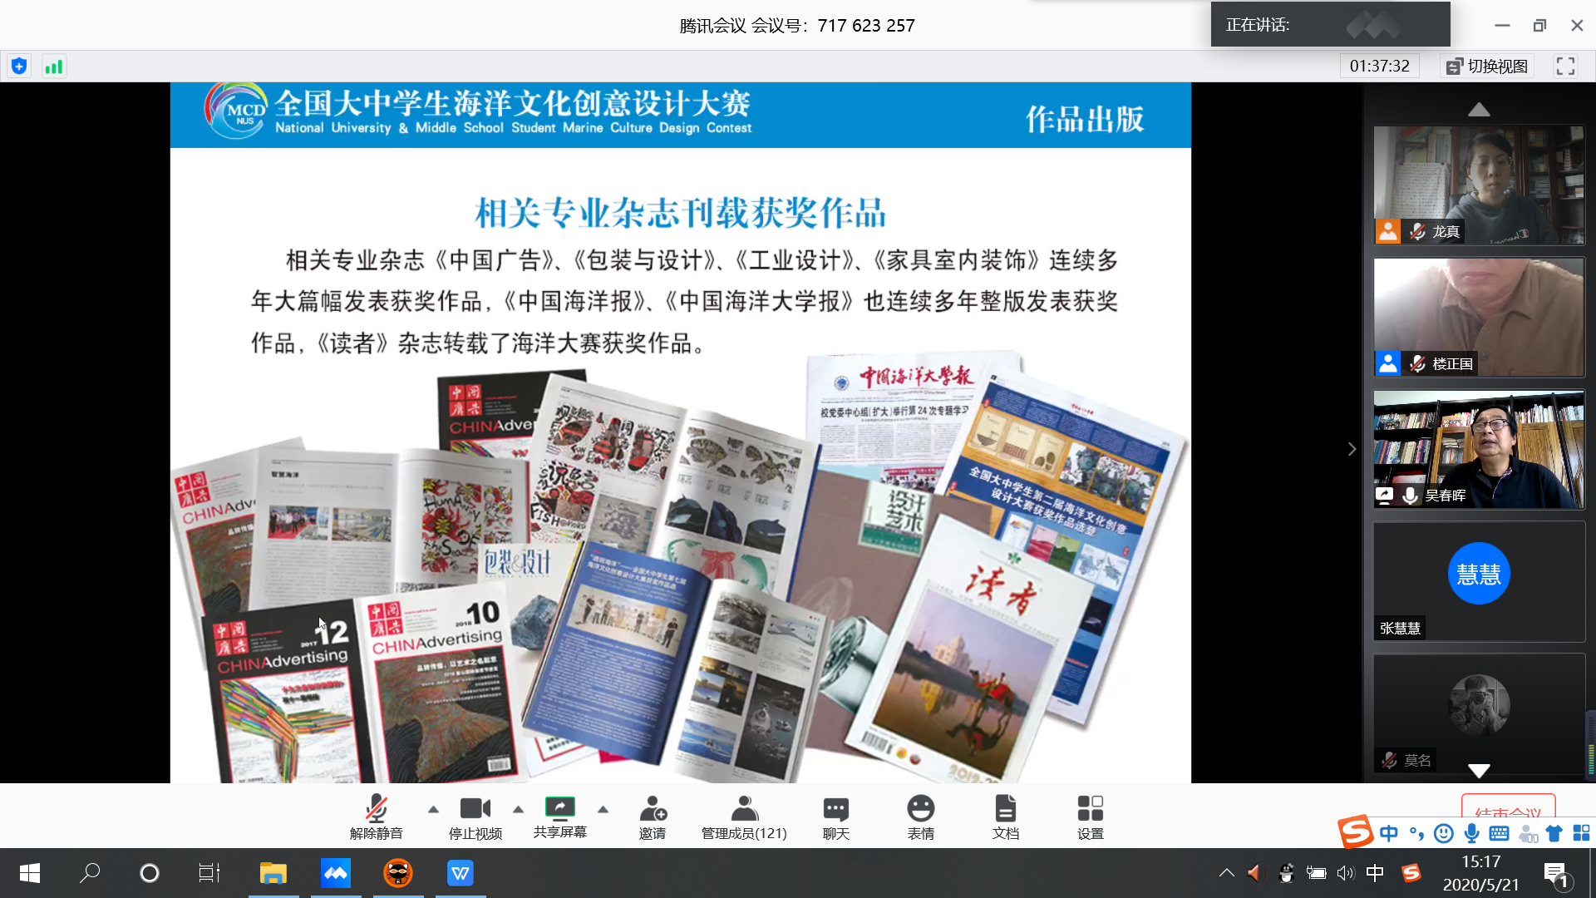Unmute microphone via 解除静音 button
Screen dimensions: 1596x898
click(x=376, y=817)
